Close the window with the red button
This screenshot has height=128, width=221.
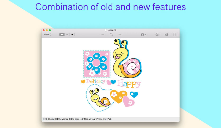[44, 30]
